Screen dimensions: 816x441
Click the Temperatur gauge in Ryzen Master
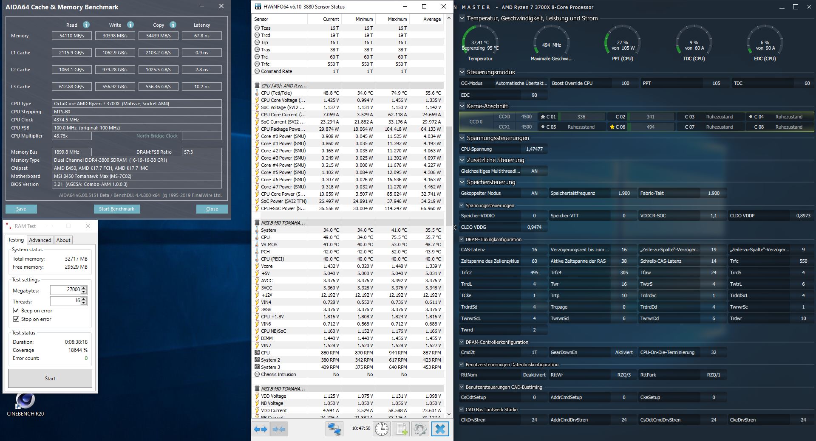point(480,43)
